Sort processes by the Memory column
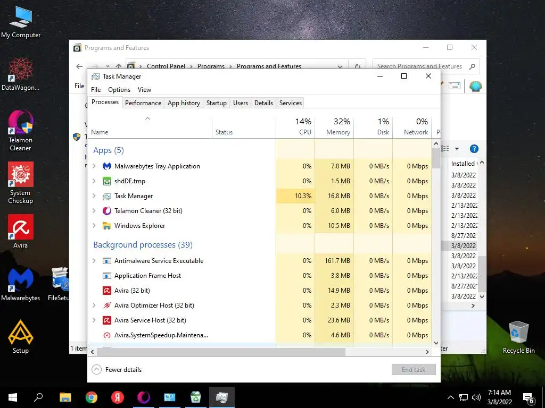 point(334,126)
